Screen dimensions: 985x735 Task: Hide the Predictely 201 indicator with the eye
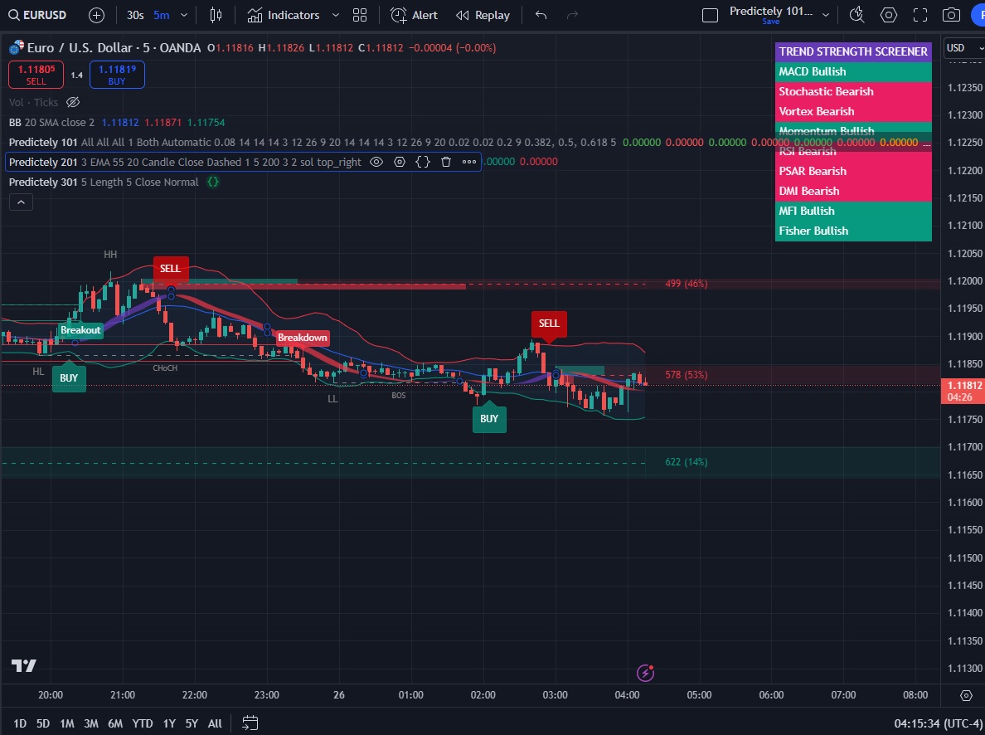(376, 162)
